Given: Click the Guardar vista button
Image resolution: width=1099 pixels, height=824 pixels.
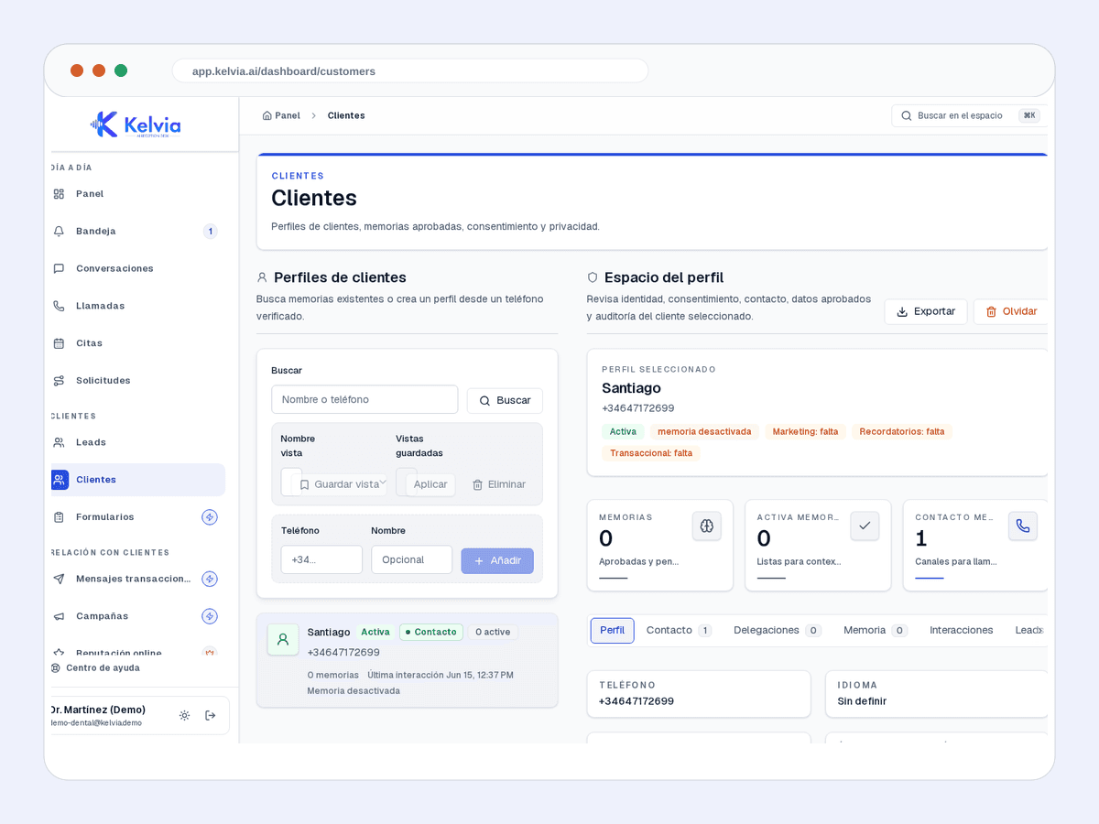Looking at the screenshot, I should 339,484.
